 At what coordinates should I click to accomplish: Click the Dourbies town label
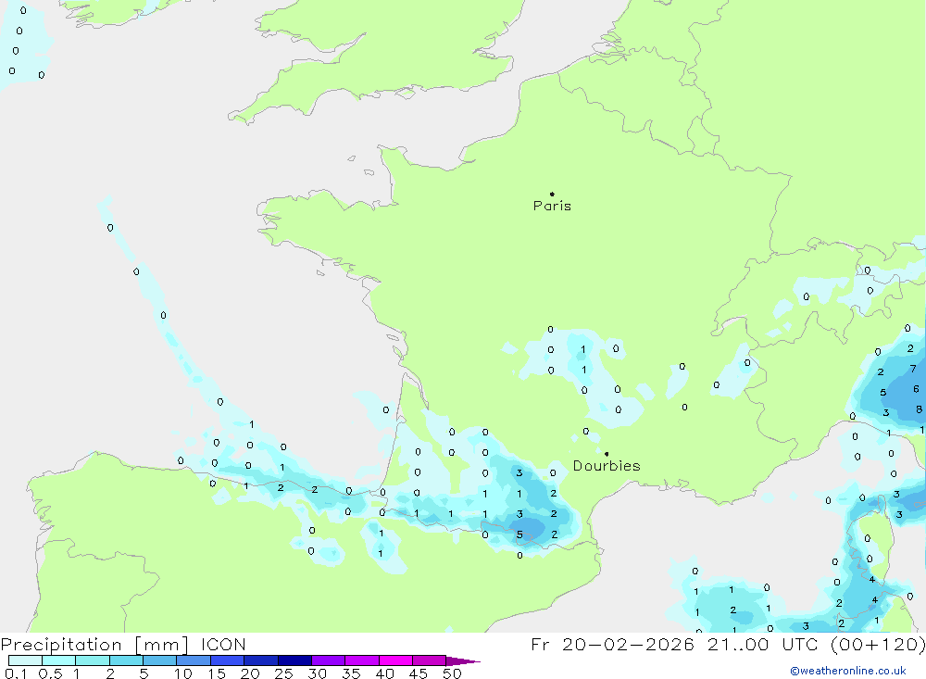607,466
